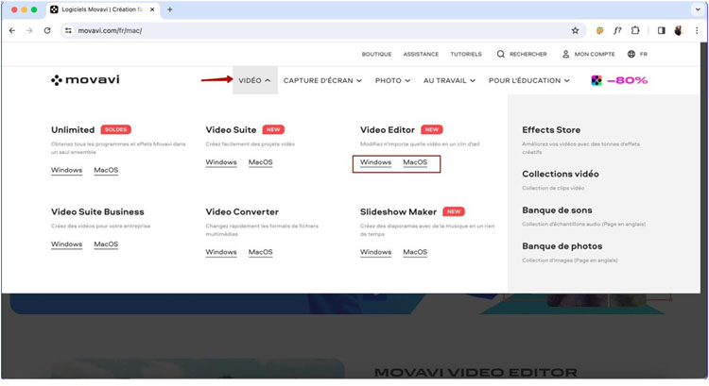Screen dimensions: 709x386
Task: Open the Assistance link
Action: coord(421,54)
